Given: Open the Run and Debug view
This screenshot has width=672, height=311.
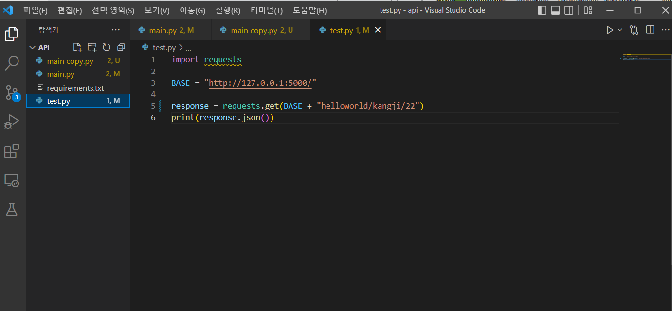Looking at the screenshot, I should tap(12, 122).
